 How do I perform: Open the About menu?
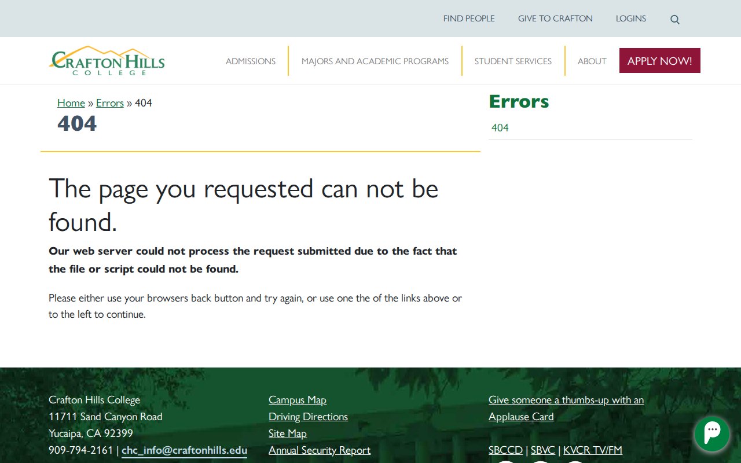[592, 61]
